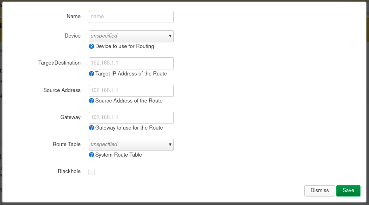Click the 'Device to use for Routing' hint text

coord(124,46)
